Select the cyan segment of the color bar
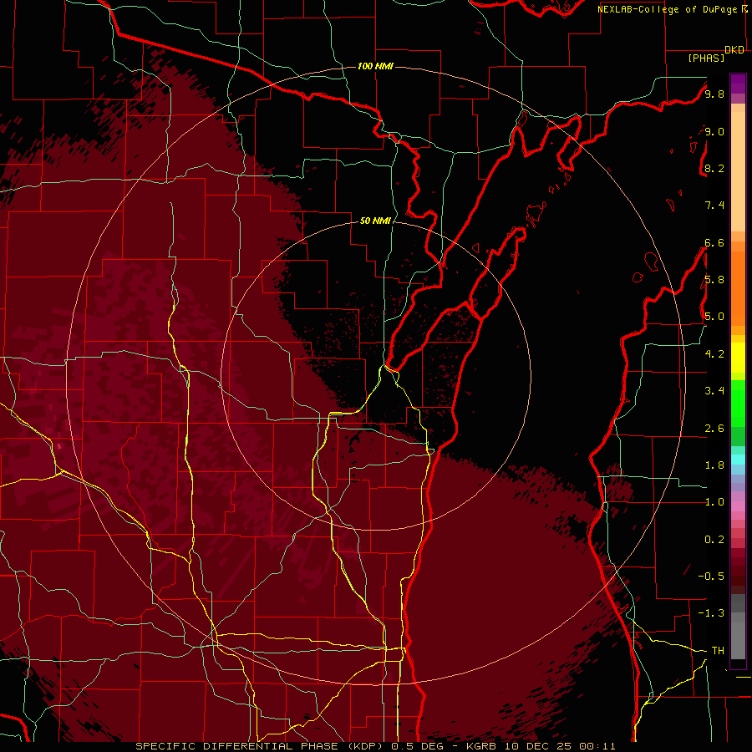The height and width of the screenshot is (752, 752). [x=738, y=460]
